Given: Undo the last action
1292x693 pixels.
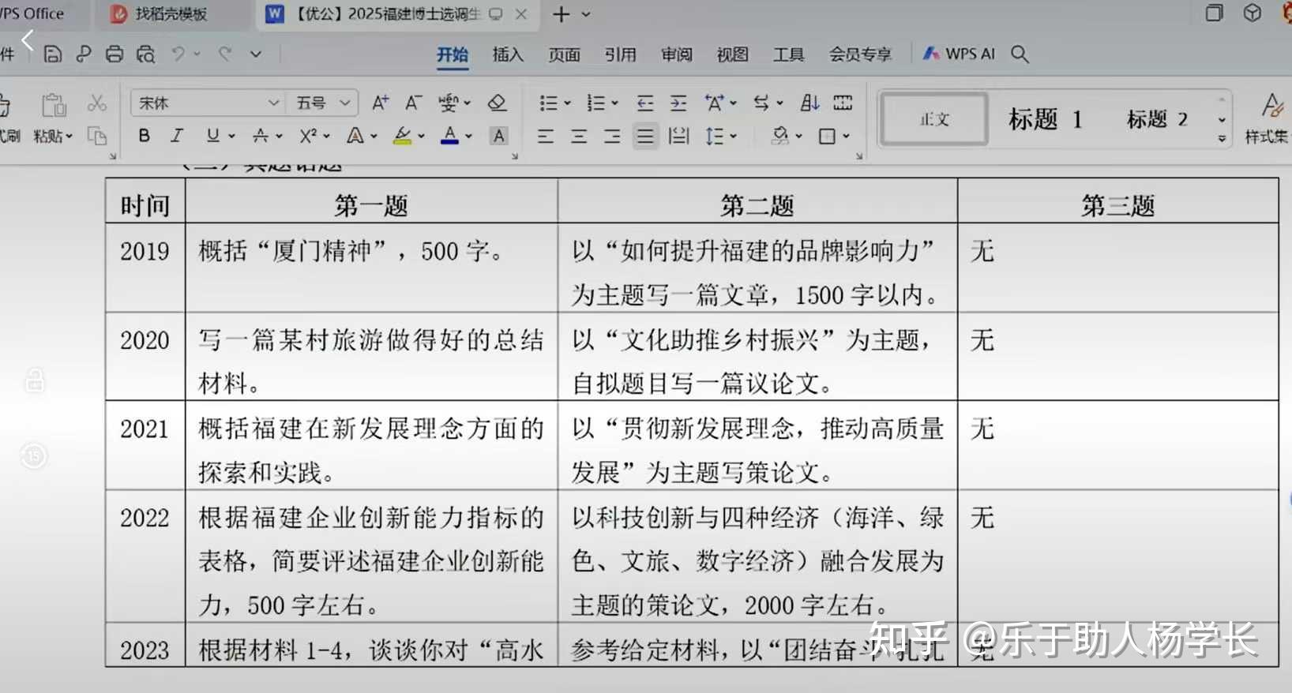Looking at the screenshot, I should tap(178, 54).
